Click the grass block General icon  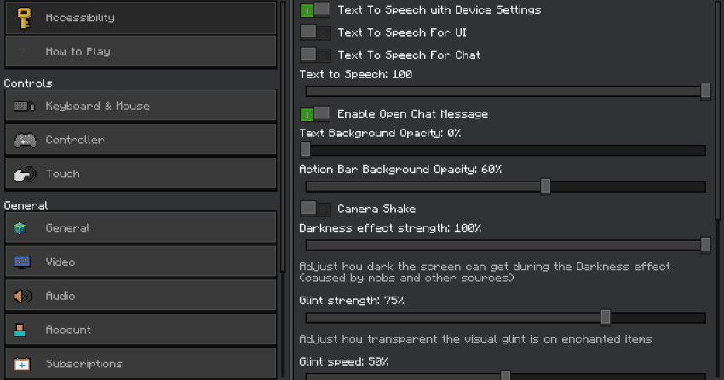[x=20, y=228]
